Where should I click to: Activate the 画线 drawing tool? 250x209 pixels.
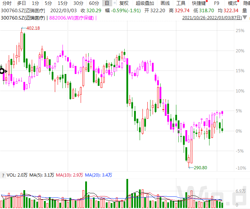pyautogui.click(x=165, y=3)
